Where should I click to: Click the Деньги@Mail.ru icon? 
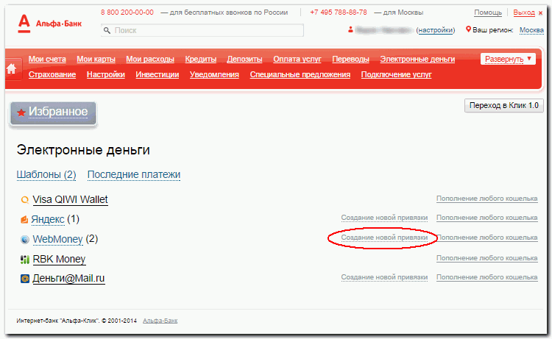(x=24, y=279)
